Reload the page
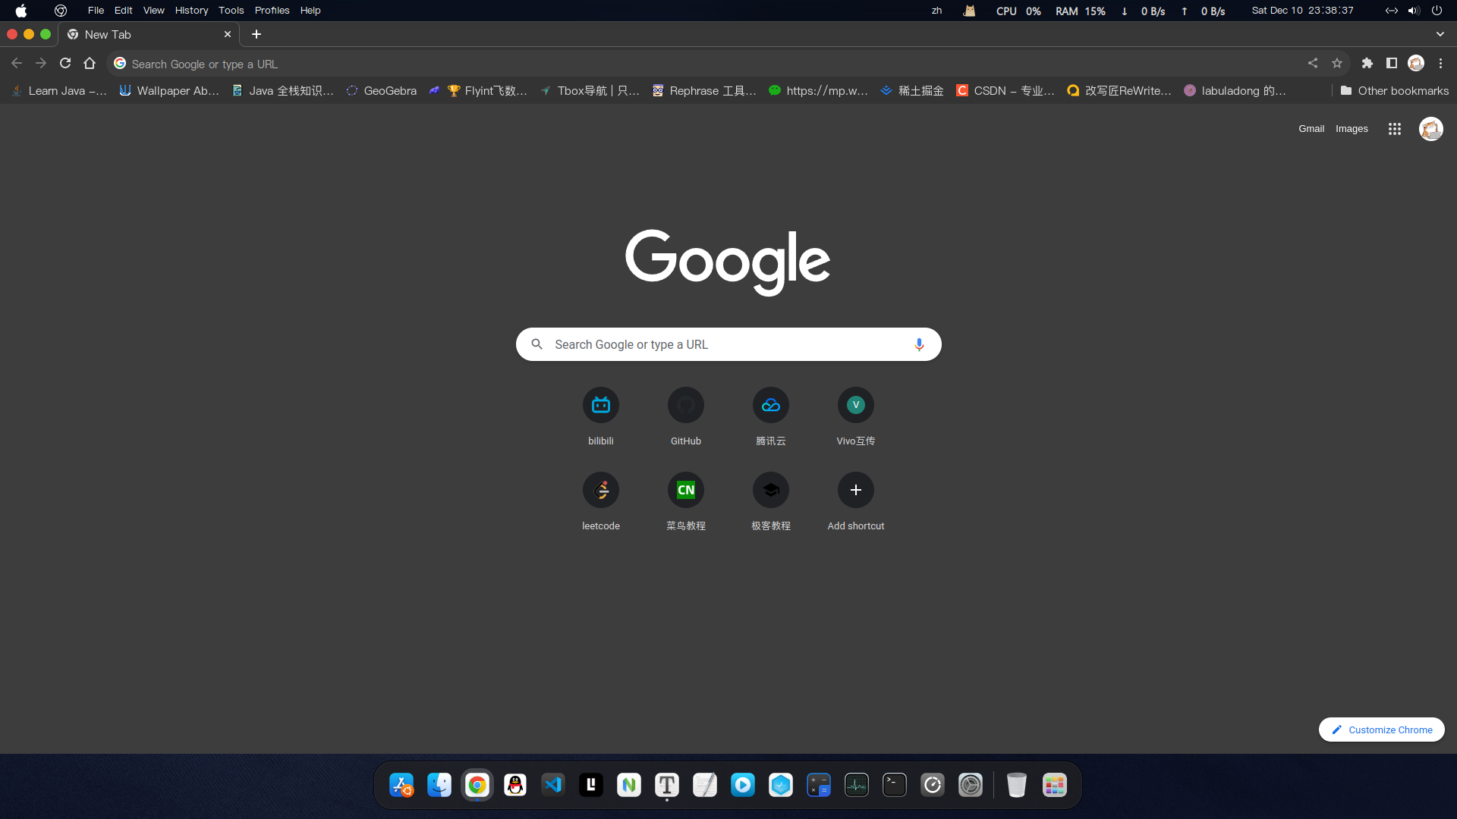 (65, 64)
